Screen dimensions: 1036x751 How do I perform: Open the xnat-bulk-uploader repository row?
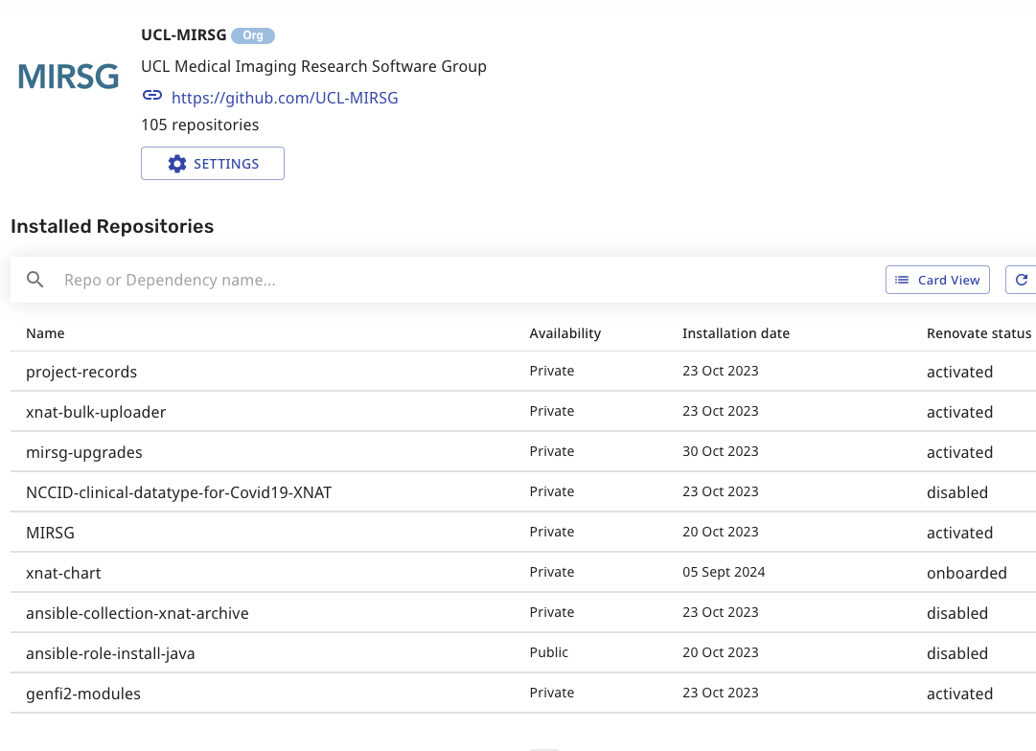coord(96,412)
